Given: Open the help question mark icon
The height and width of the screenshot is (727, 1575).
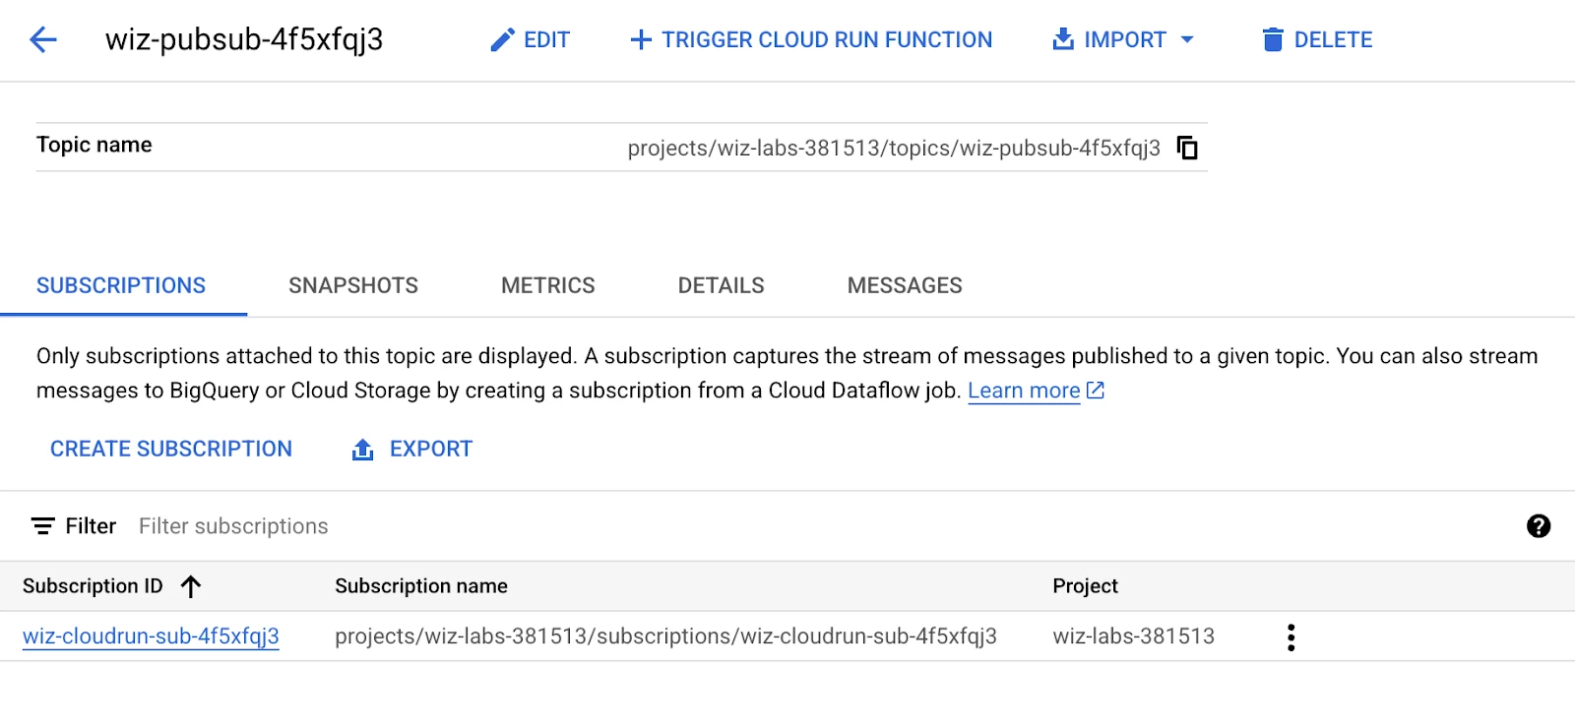Looking at the screenshot, I should coord(1539,526).
